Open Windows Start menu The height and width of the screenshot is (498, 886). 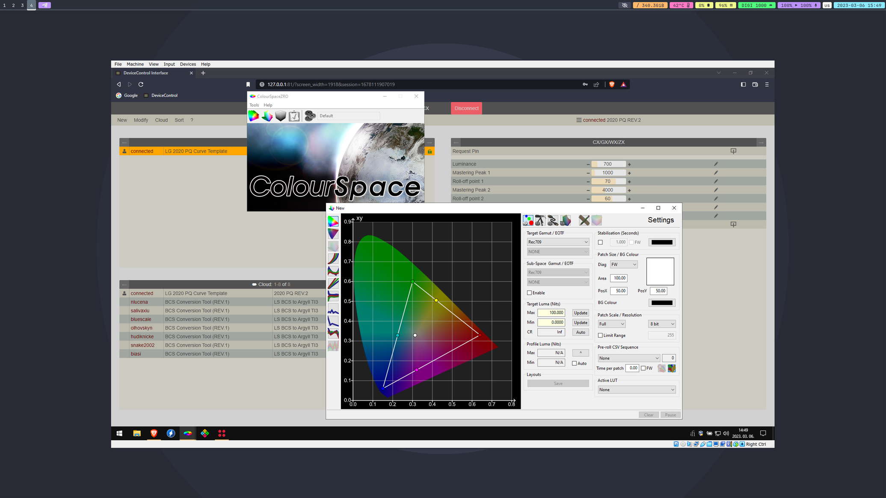coord(119,433)
